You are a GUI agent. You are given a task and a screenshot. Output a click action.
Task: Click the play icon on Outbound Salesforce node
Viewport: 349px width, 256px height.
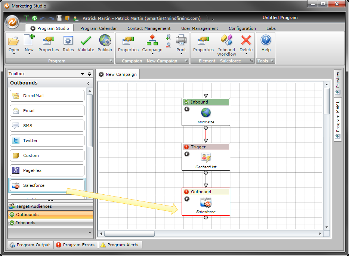coord(187,199)
